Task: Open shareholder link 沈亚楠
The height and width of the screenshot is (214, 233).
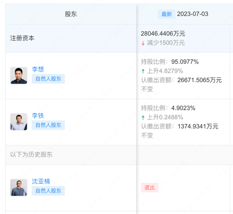Action: [x=41, y=181]
